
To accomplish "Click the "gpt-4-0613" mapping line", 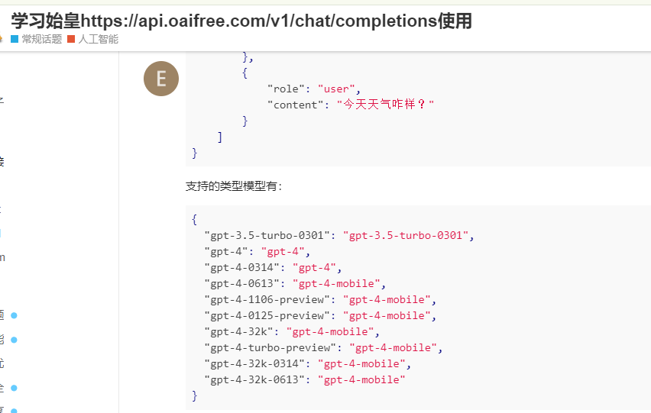I will tap(295, 284).
